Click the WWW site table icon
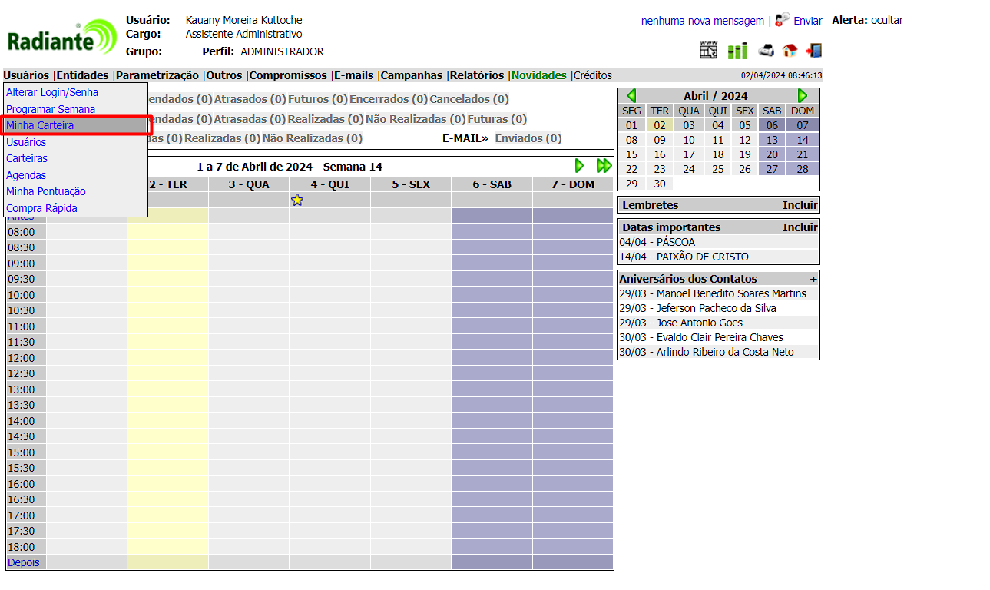 click(708, 51)
